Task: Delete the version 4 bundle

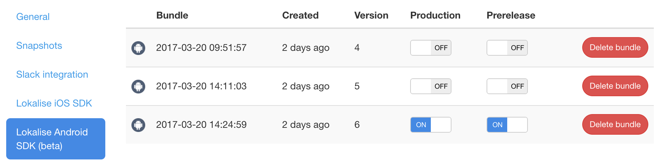Action: coord(615,47)
